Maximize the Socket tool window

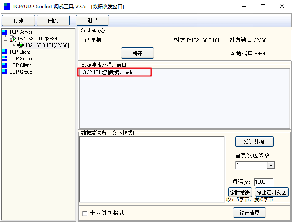pyautogui.click(x=263, y=6)
